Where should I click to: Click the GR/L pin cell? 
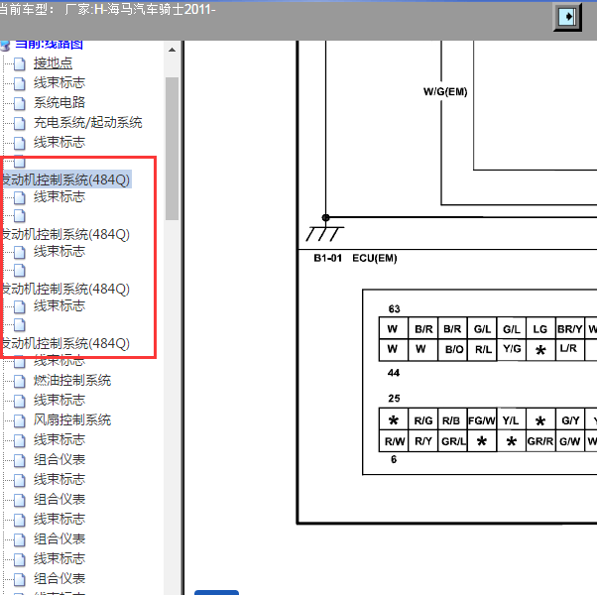[x=452, y=441]
